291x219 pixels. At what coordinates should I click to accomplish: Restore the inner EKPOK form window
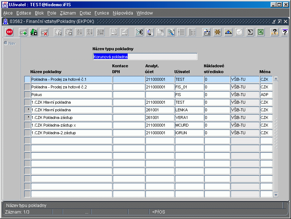pyautogui.click(x=279, y=21)
